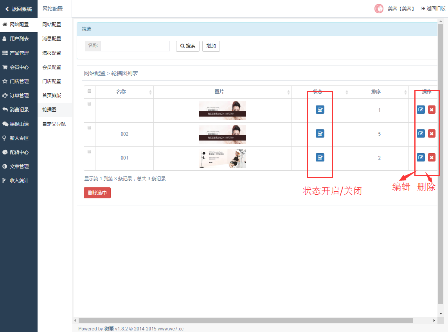The width and height of the screenshot is (448, 332).
Task: Toggle status of item 001
Action: coord(320,158)
